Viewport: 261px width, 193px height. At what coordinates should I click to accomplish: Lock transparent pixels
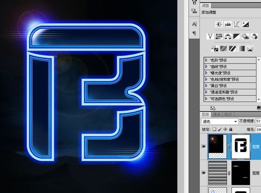(x=214, y=129)
